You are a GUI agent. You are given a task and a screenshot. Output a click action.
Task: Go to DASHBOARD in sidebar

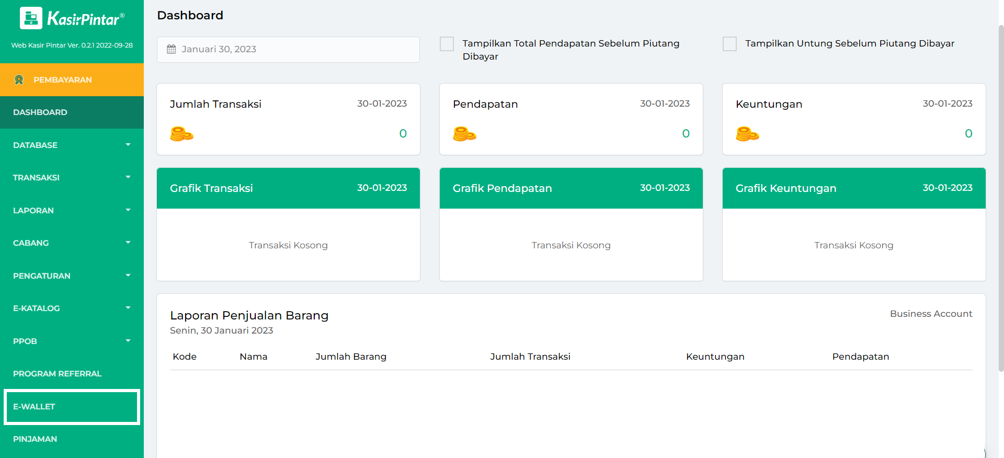[72, 112]
